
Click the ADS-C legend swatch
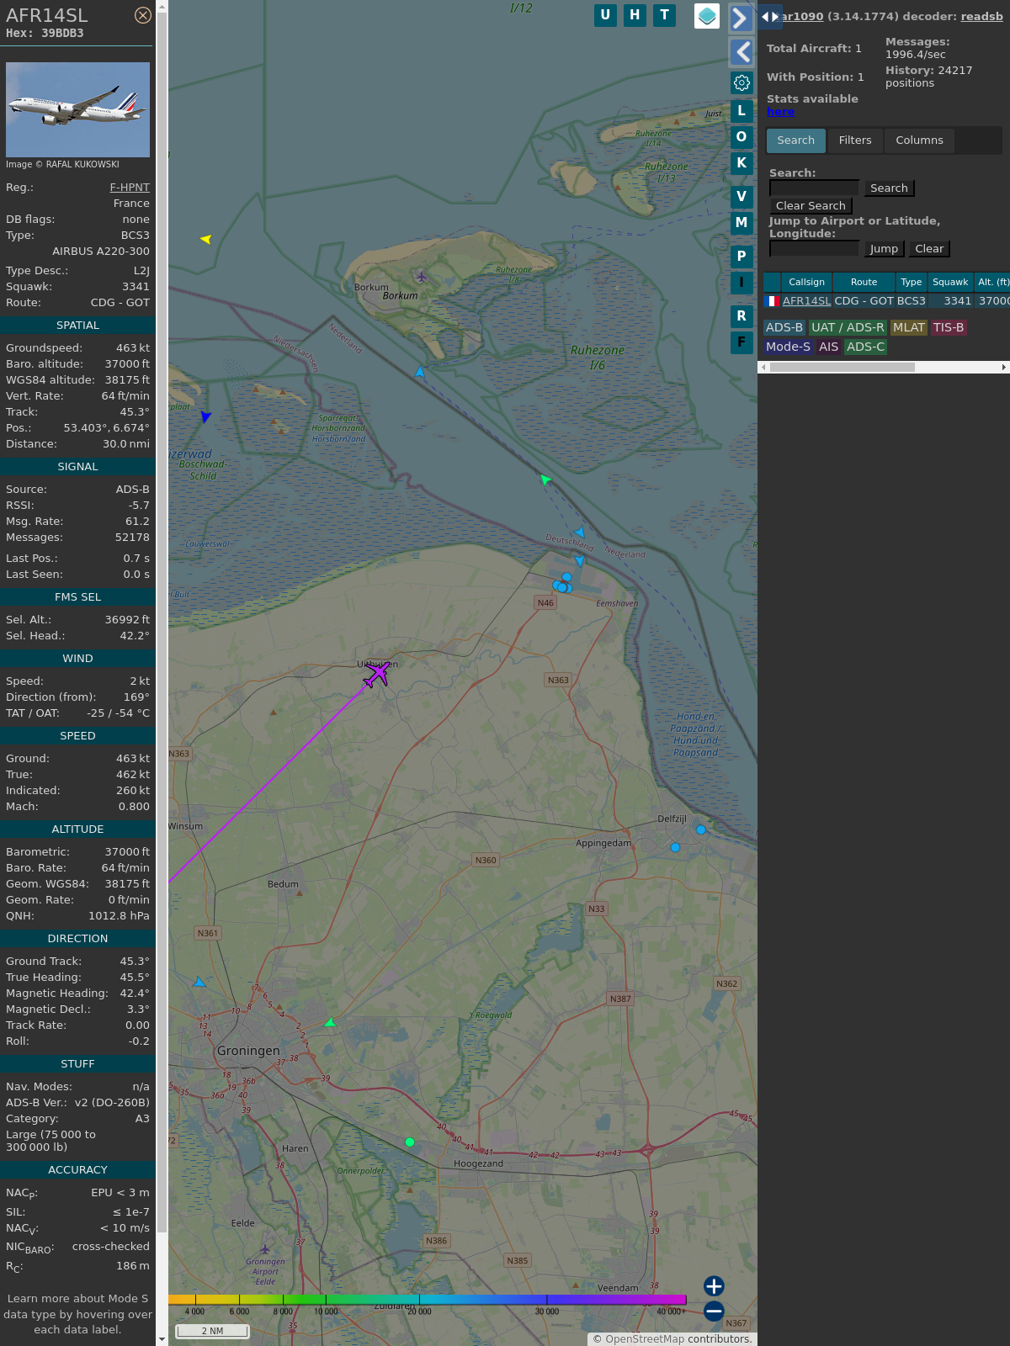tap(865, 347)
